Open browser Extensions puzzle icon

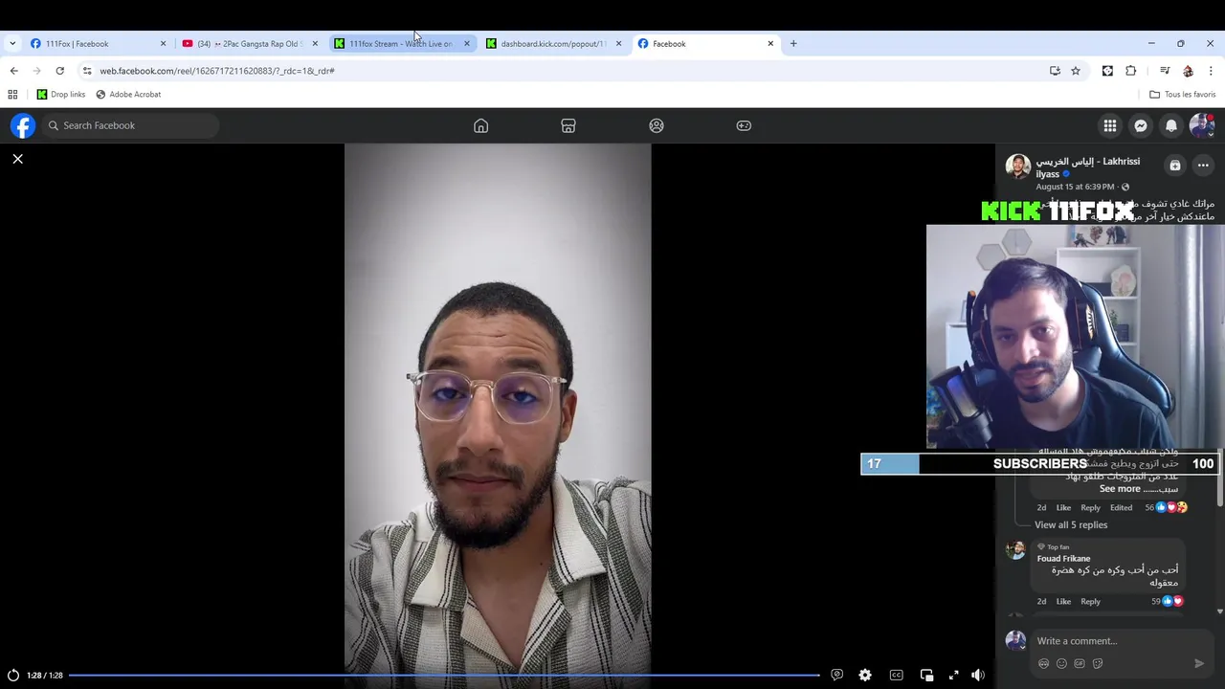1131,71
